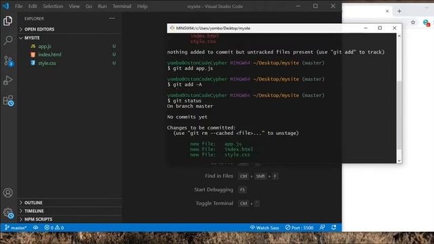Open the Explorer view in activity bar
Viewport: 434px width, 244px height.
7,21
